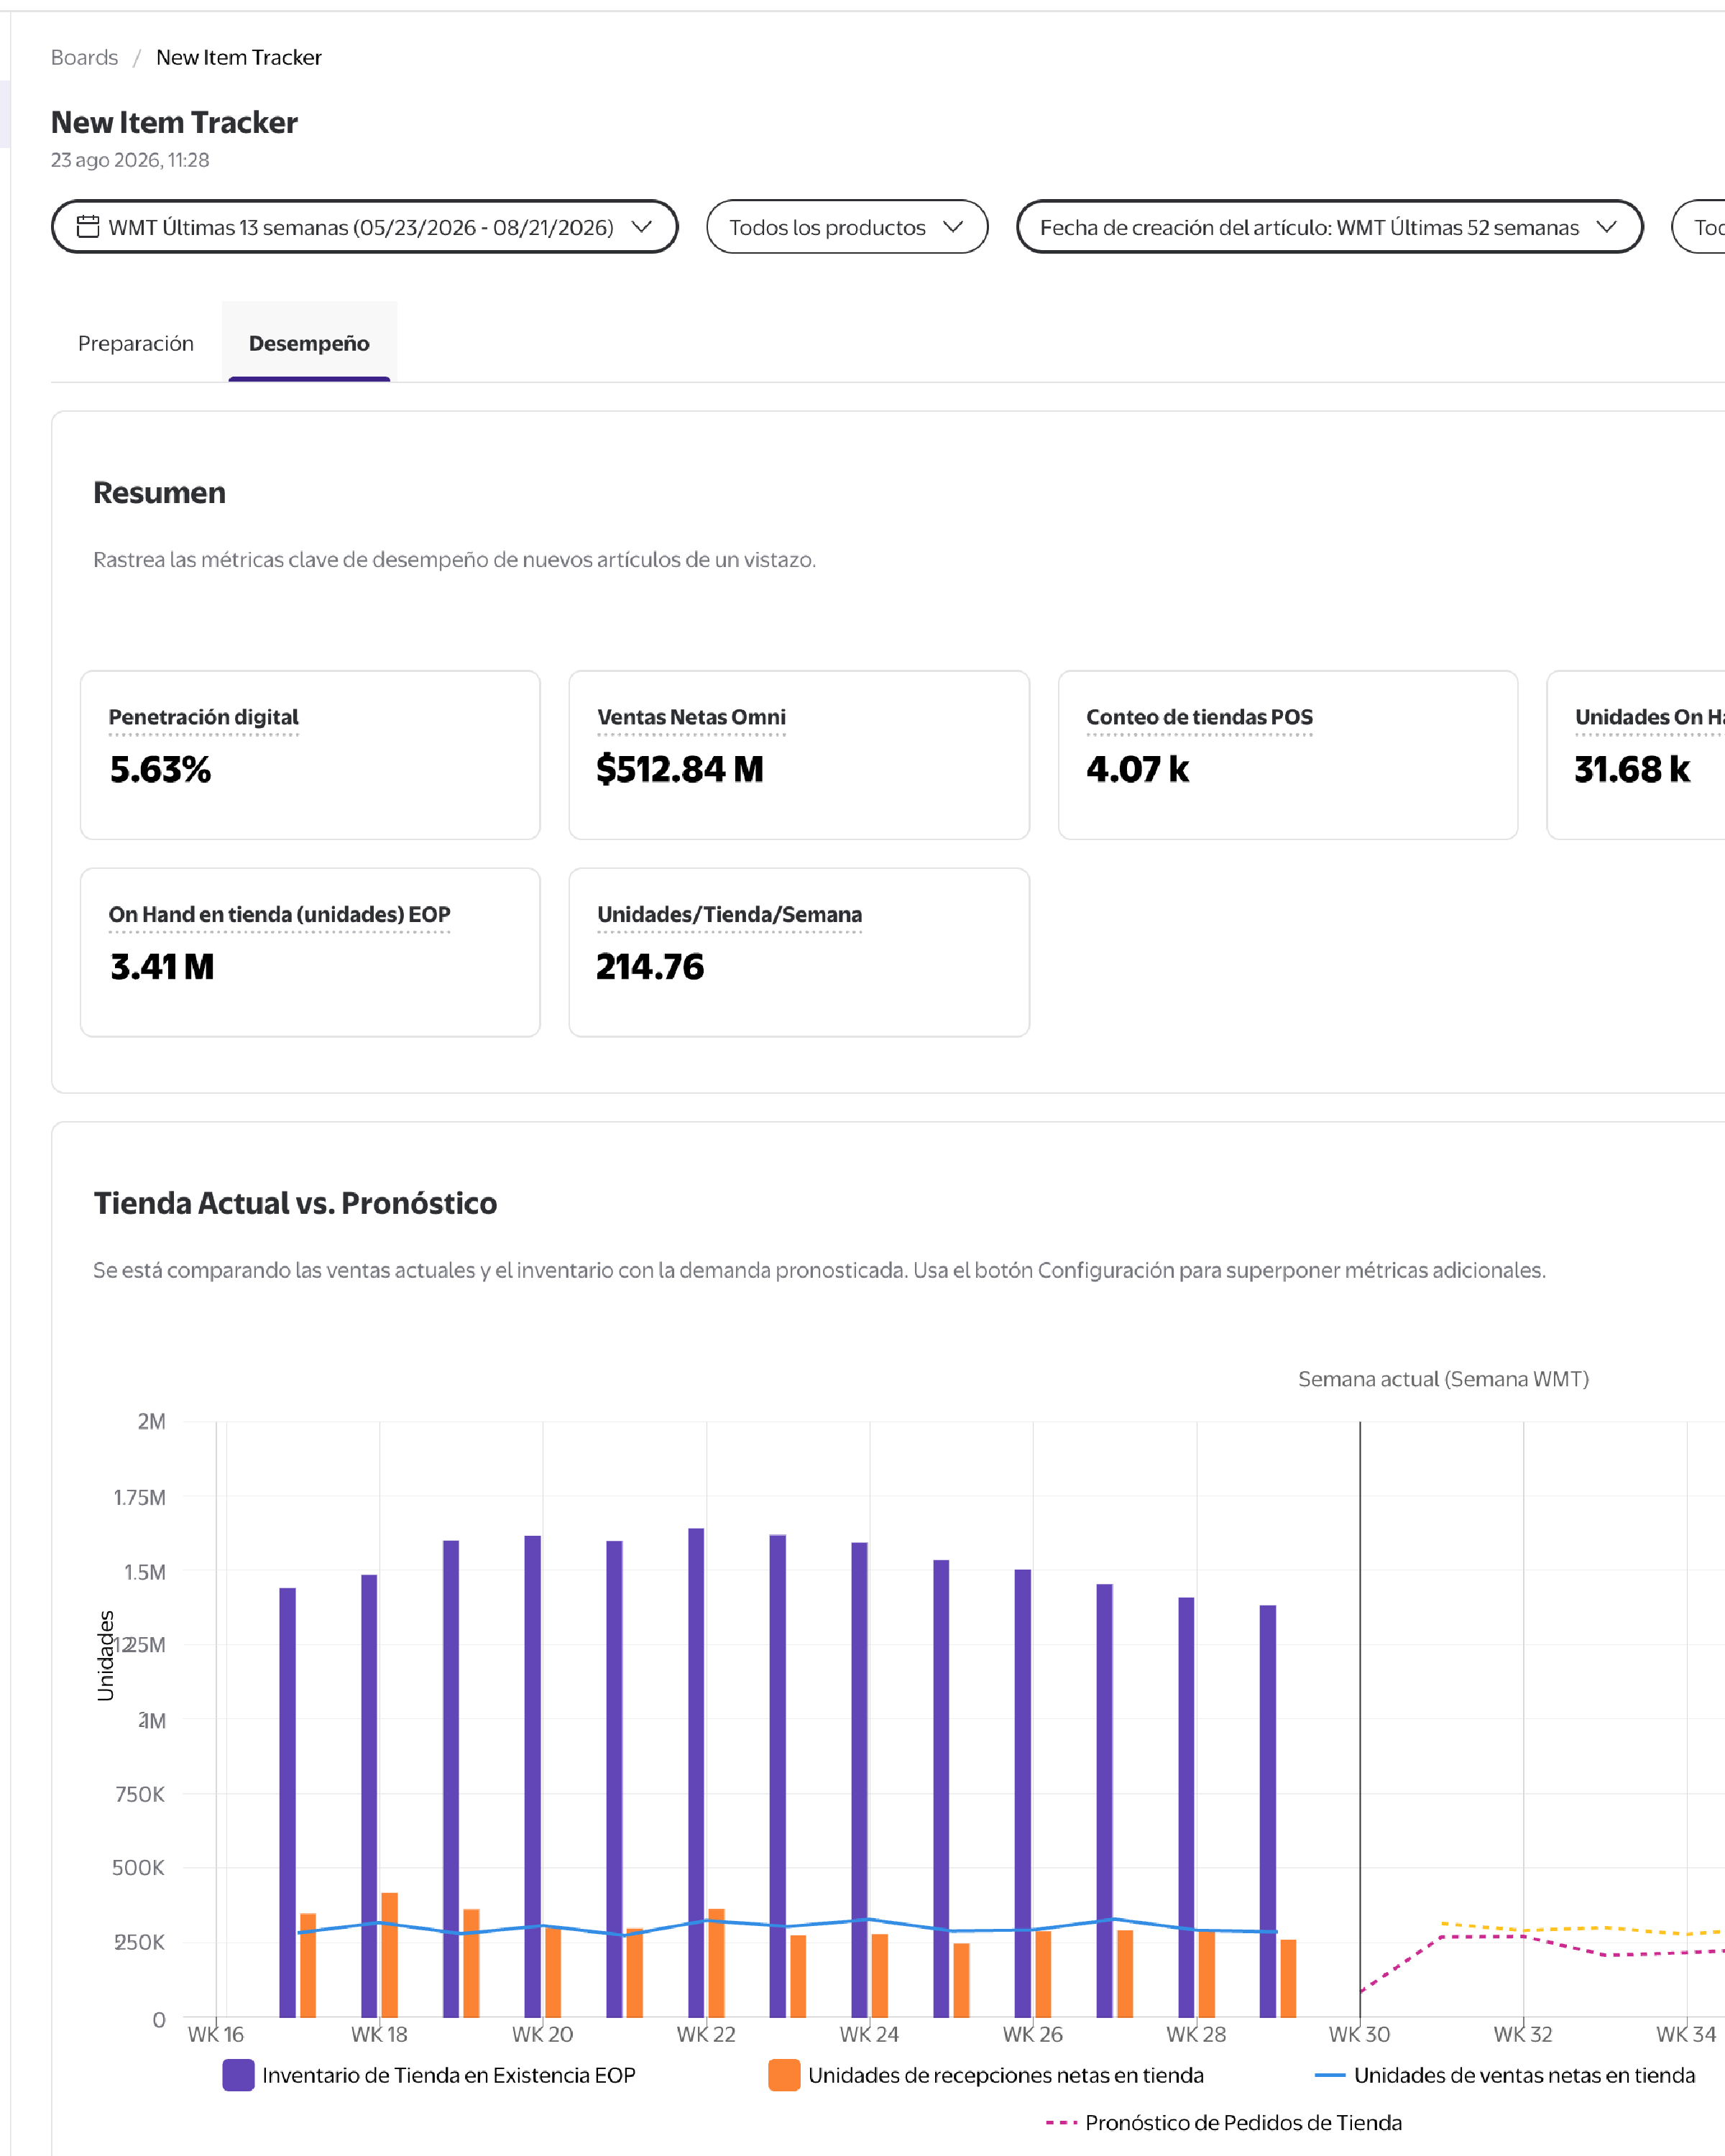The height and width of the screenshot is (2156, 1725).
Task: Click the 31.68 k value
Action: [1632, 770]
